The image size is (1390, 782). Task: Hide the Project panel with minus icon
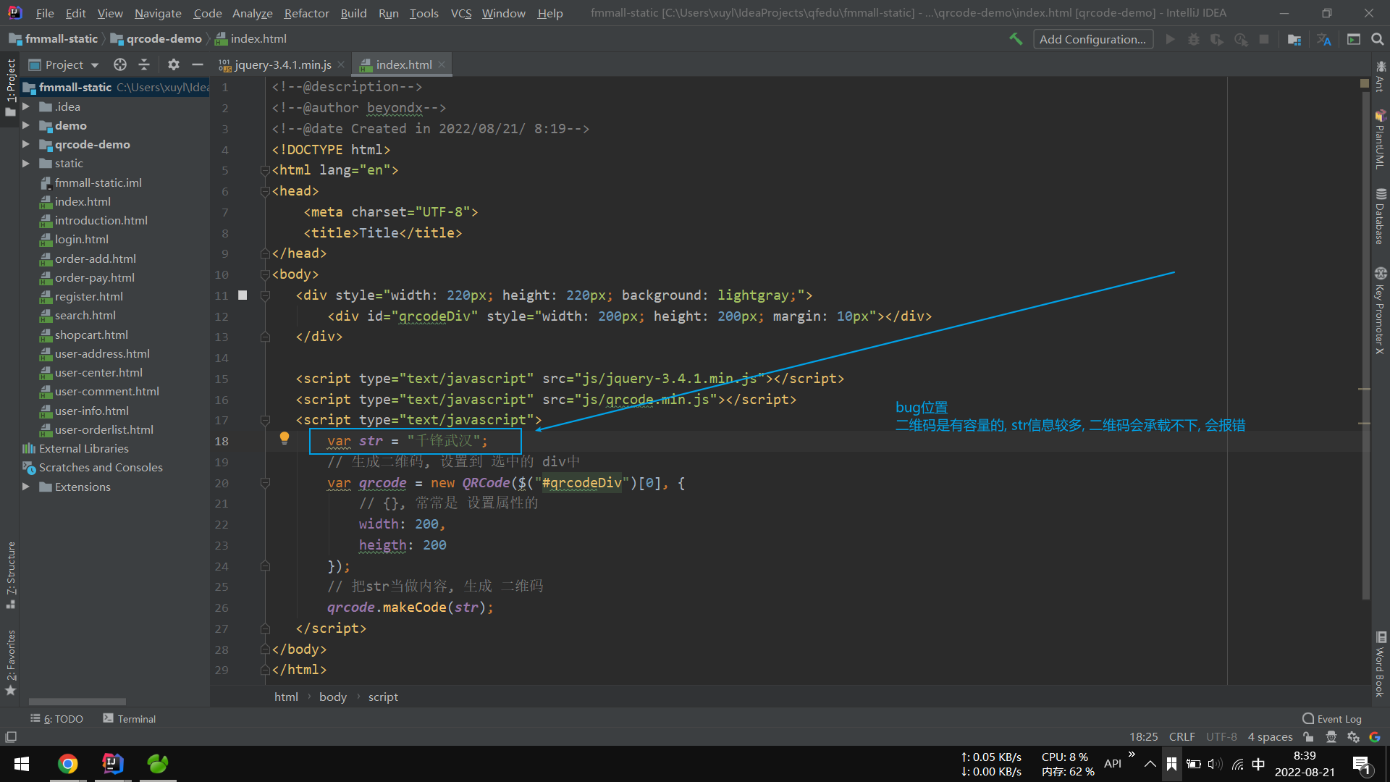(197, 64)
